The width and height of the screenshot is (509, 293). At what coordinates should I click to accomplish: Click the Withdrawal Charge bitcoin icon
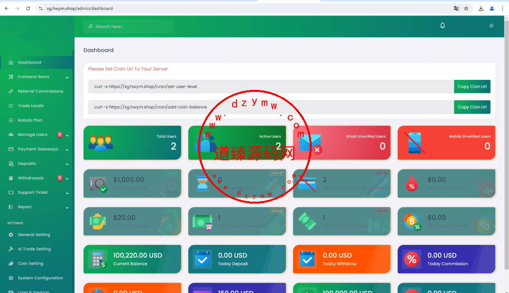click(412, 222)
